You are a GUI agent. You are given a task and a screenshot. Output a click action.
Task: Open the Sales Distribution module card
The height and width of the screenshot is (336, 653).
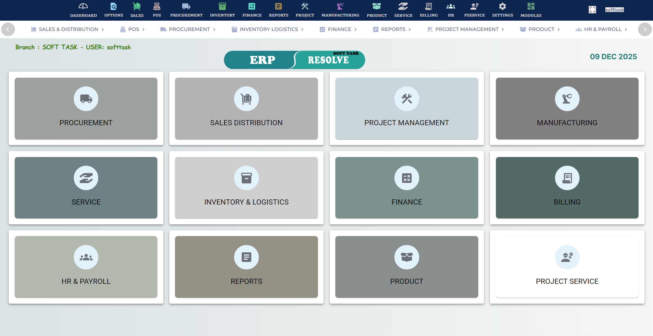(246, 109)
